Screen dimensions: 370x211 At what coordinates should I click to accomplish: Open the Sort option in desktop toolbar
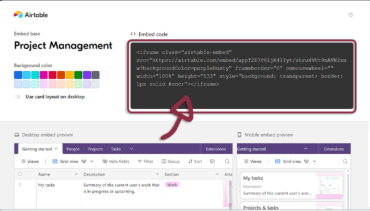tap(195, 161)
